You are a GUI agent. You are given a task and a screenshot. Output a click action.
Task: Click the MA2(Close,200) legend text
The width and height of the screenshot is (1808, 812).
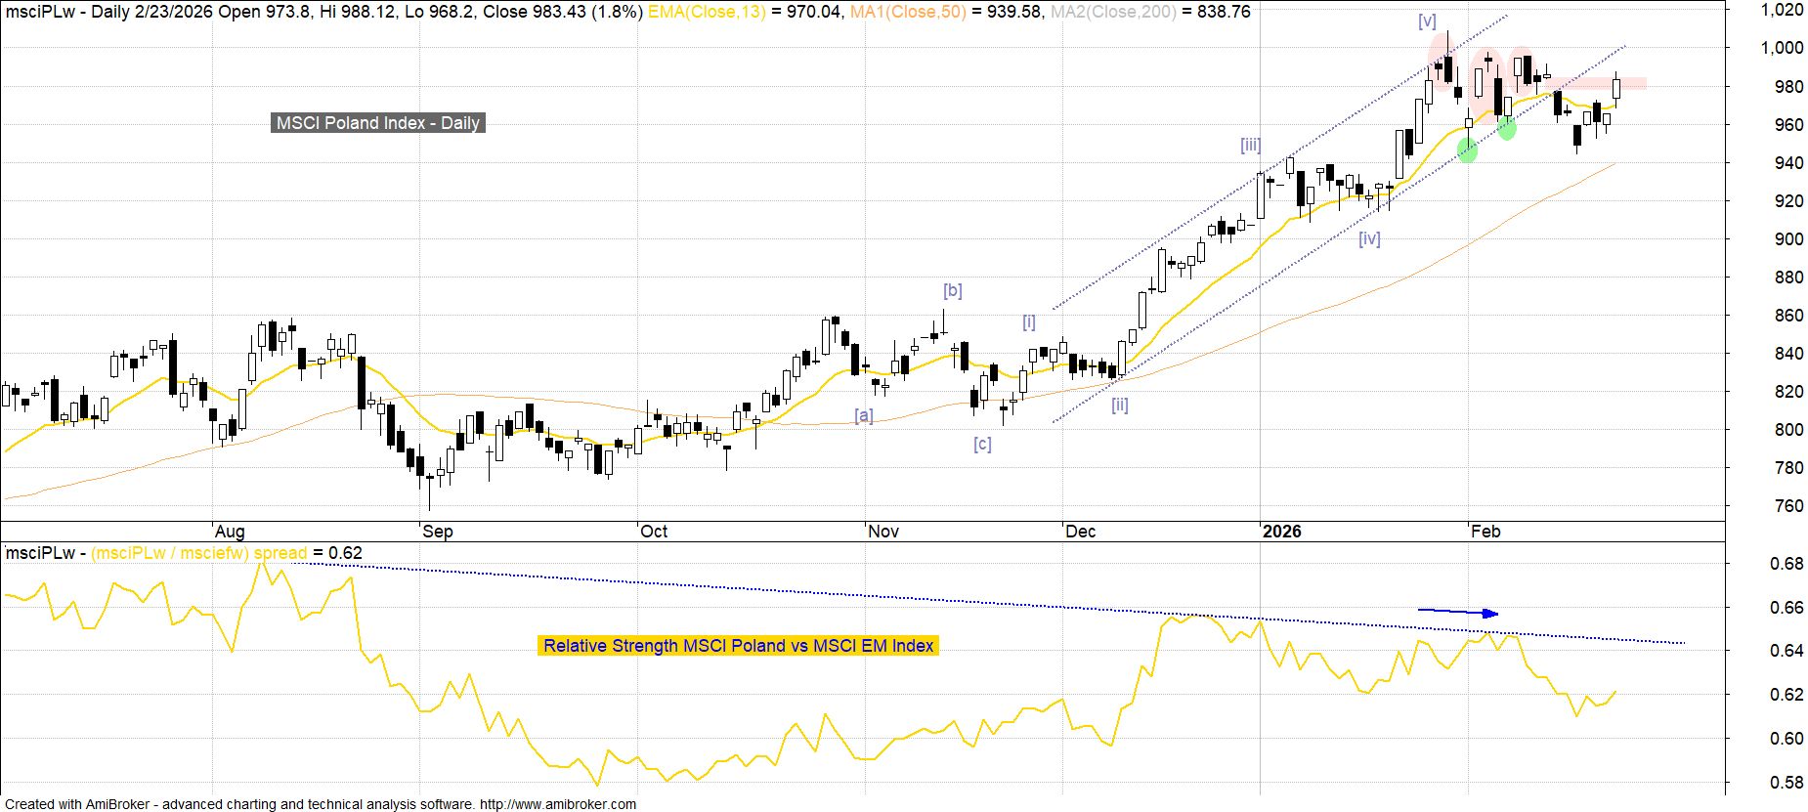coord(1107,12)
